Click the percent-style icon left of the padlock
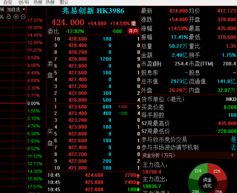Screen dimensions: 237x193 [2, 17]
